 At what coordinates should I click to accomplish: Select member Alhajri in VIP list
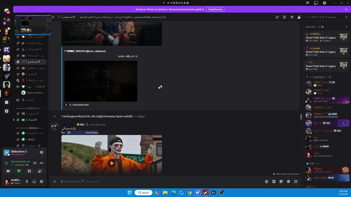pyautogui.click(x=327, y=170)
